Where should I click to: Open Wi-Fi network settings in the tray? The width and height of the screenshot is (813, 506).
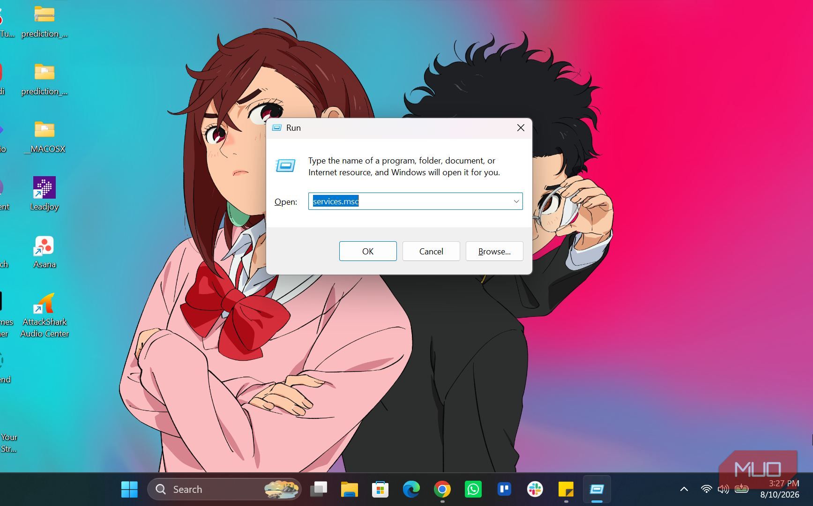706,489
